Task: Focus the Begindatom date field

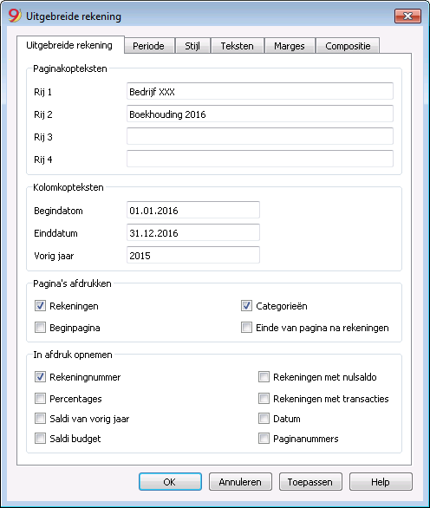Action: 193,211
